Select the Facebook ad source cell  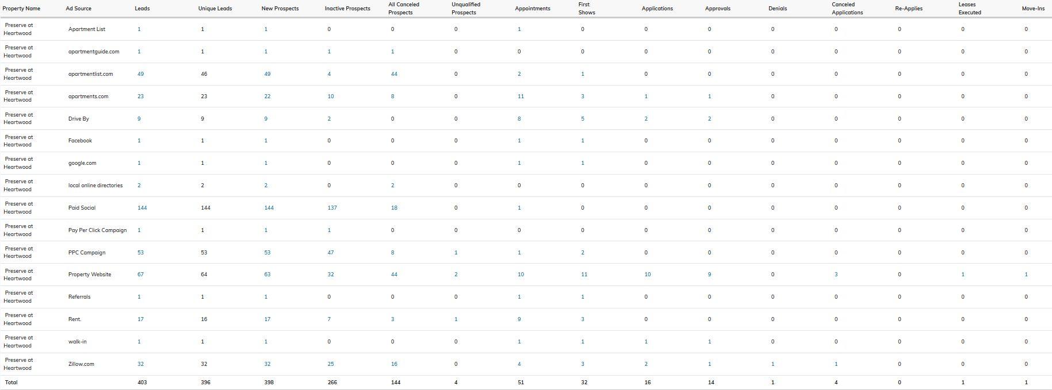[x=80, y=141]
